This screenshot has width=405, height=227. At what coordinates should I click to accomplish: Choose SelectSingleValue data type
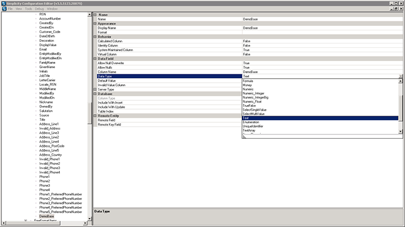(x=320, y=110)
